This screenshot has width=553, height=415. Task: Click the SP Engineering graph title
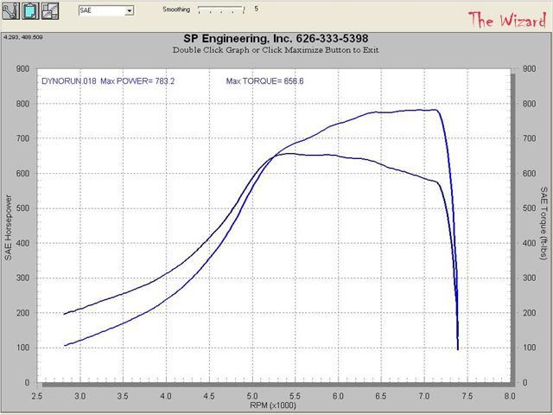(276, 39)
